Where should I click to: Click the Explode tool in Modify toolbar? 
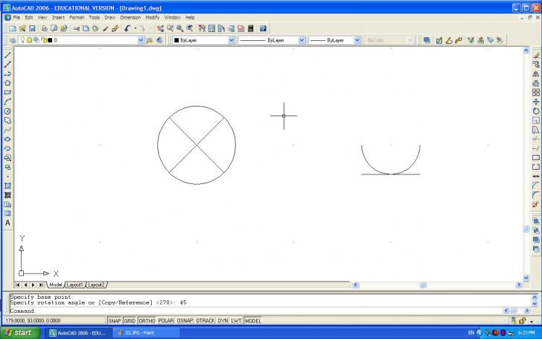(x=536, y=204)
